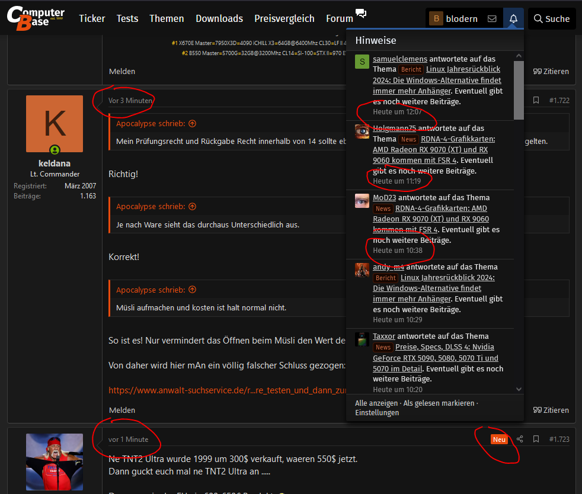This screenshot has height=494, width=582.
Task: Open the Suche search button
Action: point(552,18)
